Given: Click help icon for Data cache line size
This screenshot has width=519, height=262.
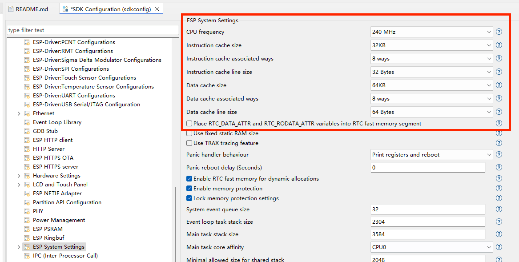Looking at the screenshot, I should click(x=499, y=112).
